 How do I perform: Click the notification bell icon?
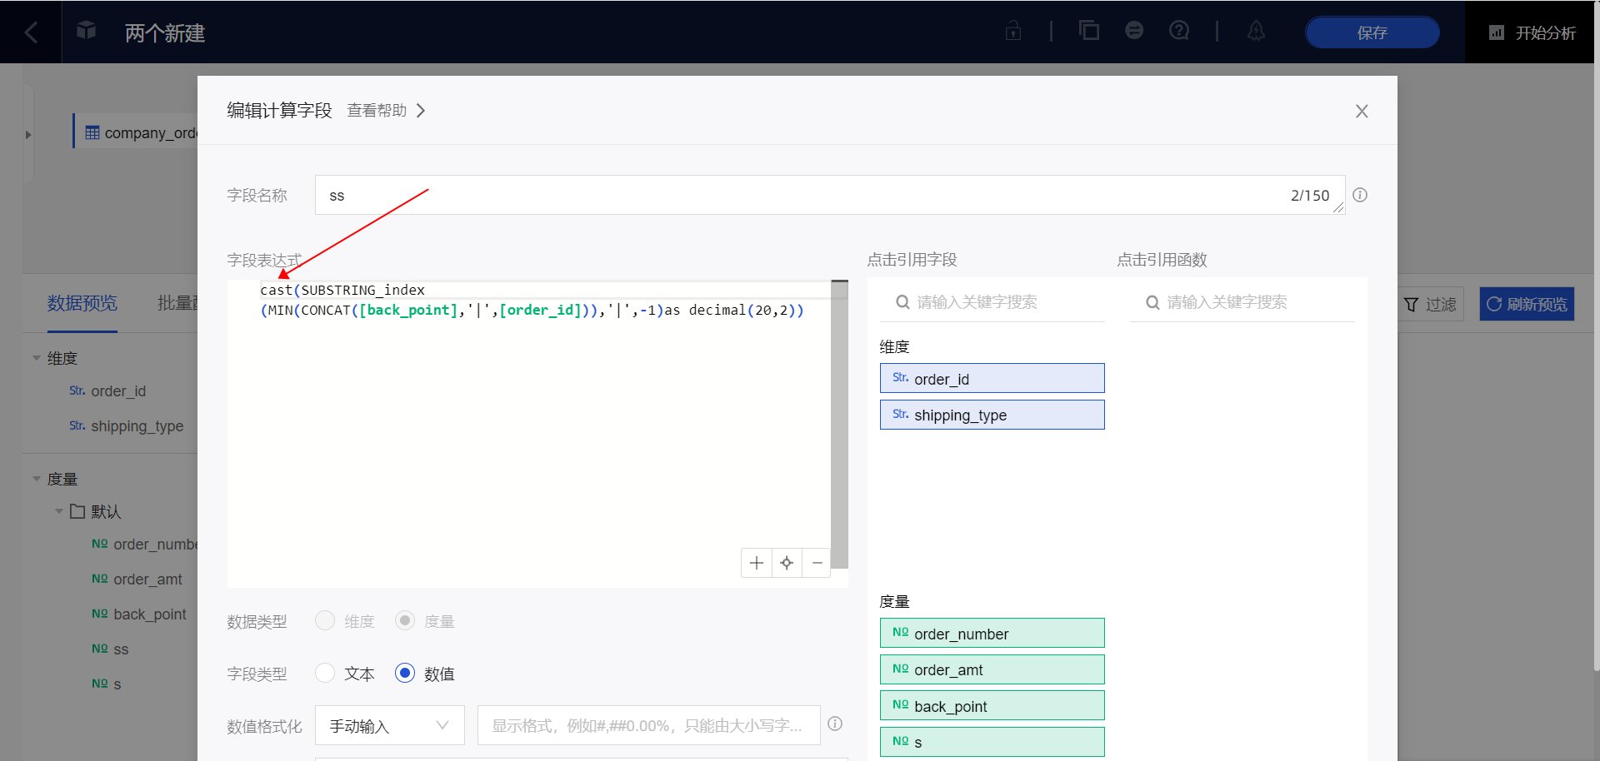click(x=1255, y=31)
